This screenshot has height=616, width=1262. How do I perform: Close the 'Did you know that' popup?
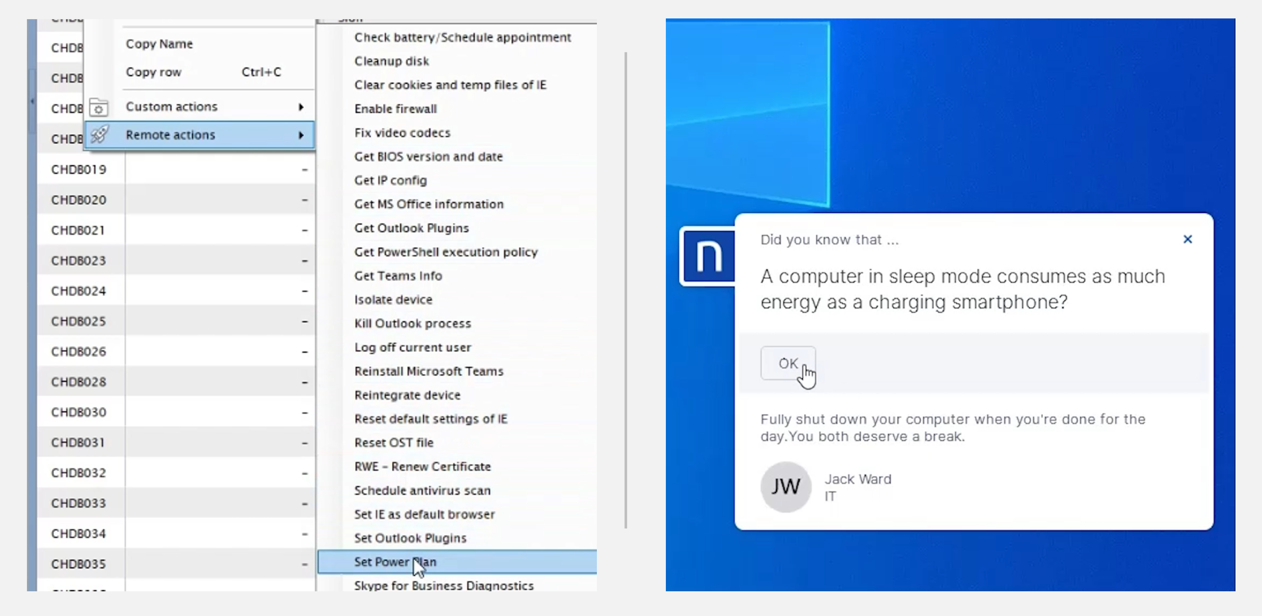1187,239
